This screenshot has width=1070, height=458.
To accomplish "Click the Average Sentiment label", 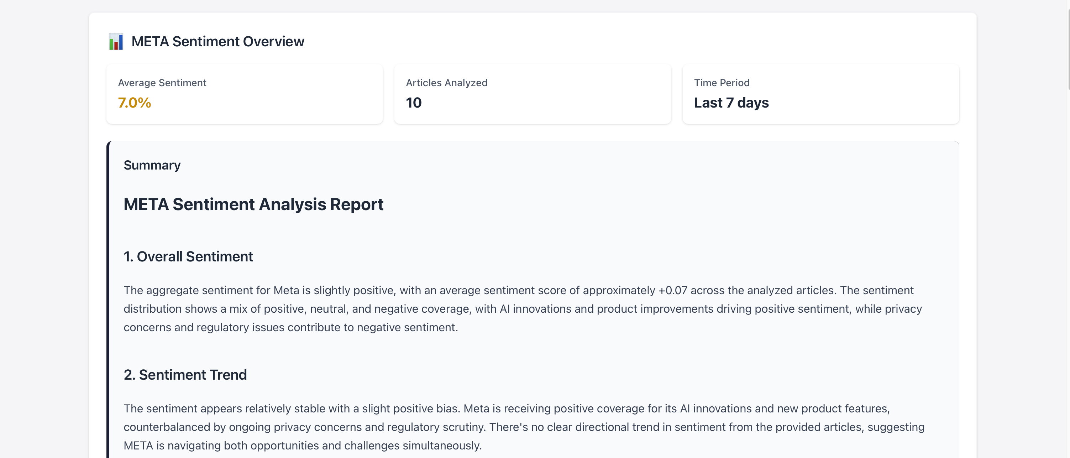I will [162, 83].
